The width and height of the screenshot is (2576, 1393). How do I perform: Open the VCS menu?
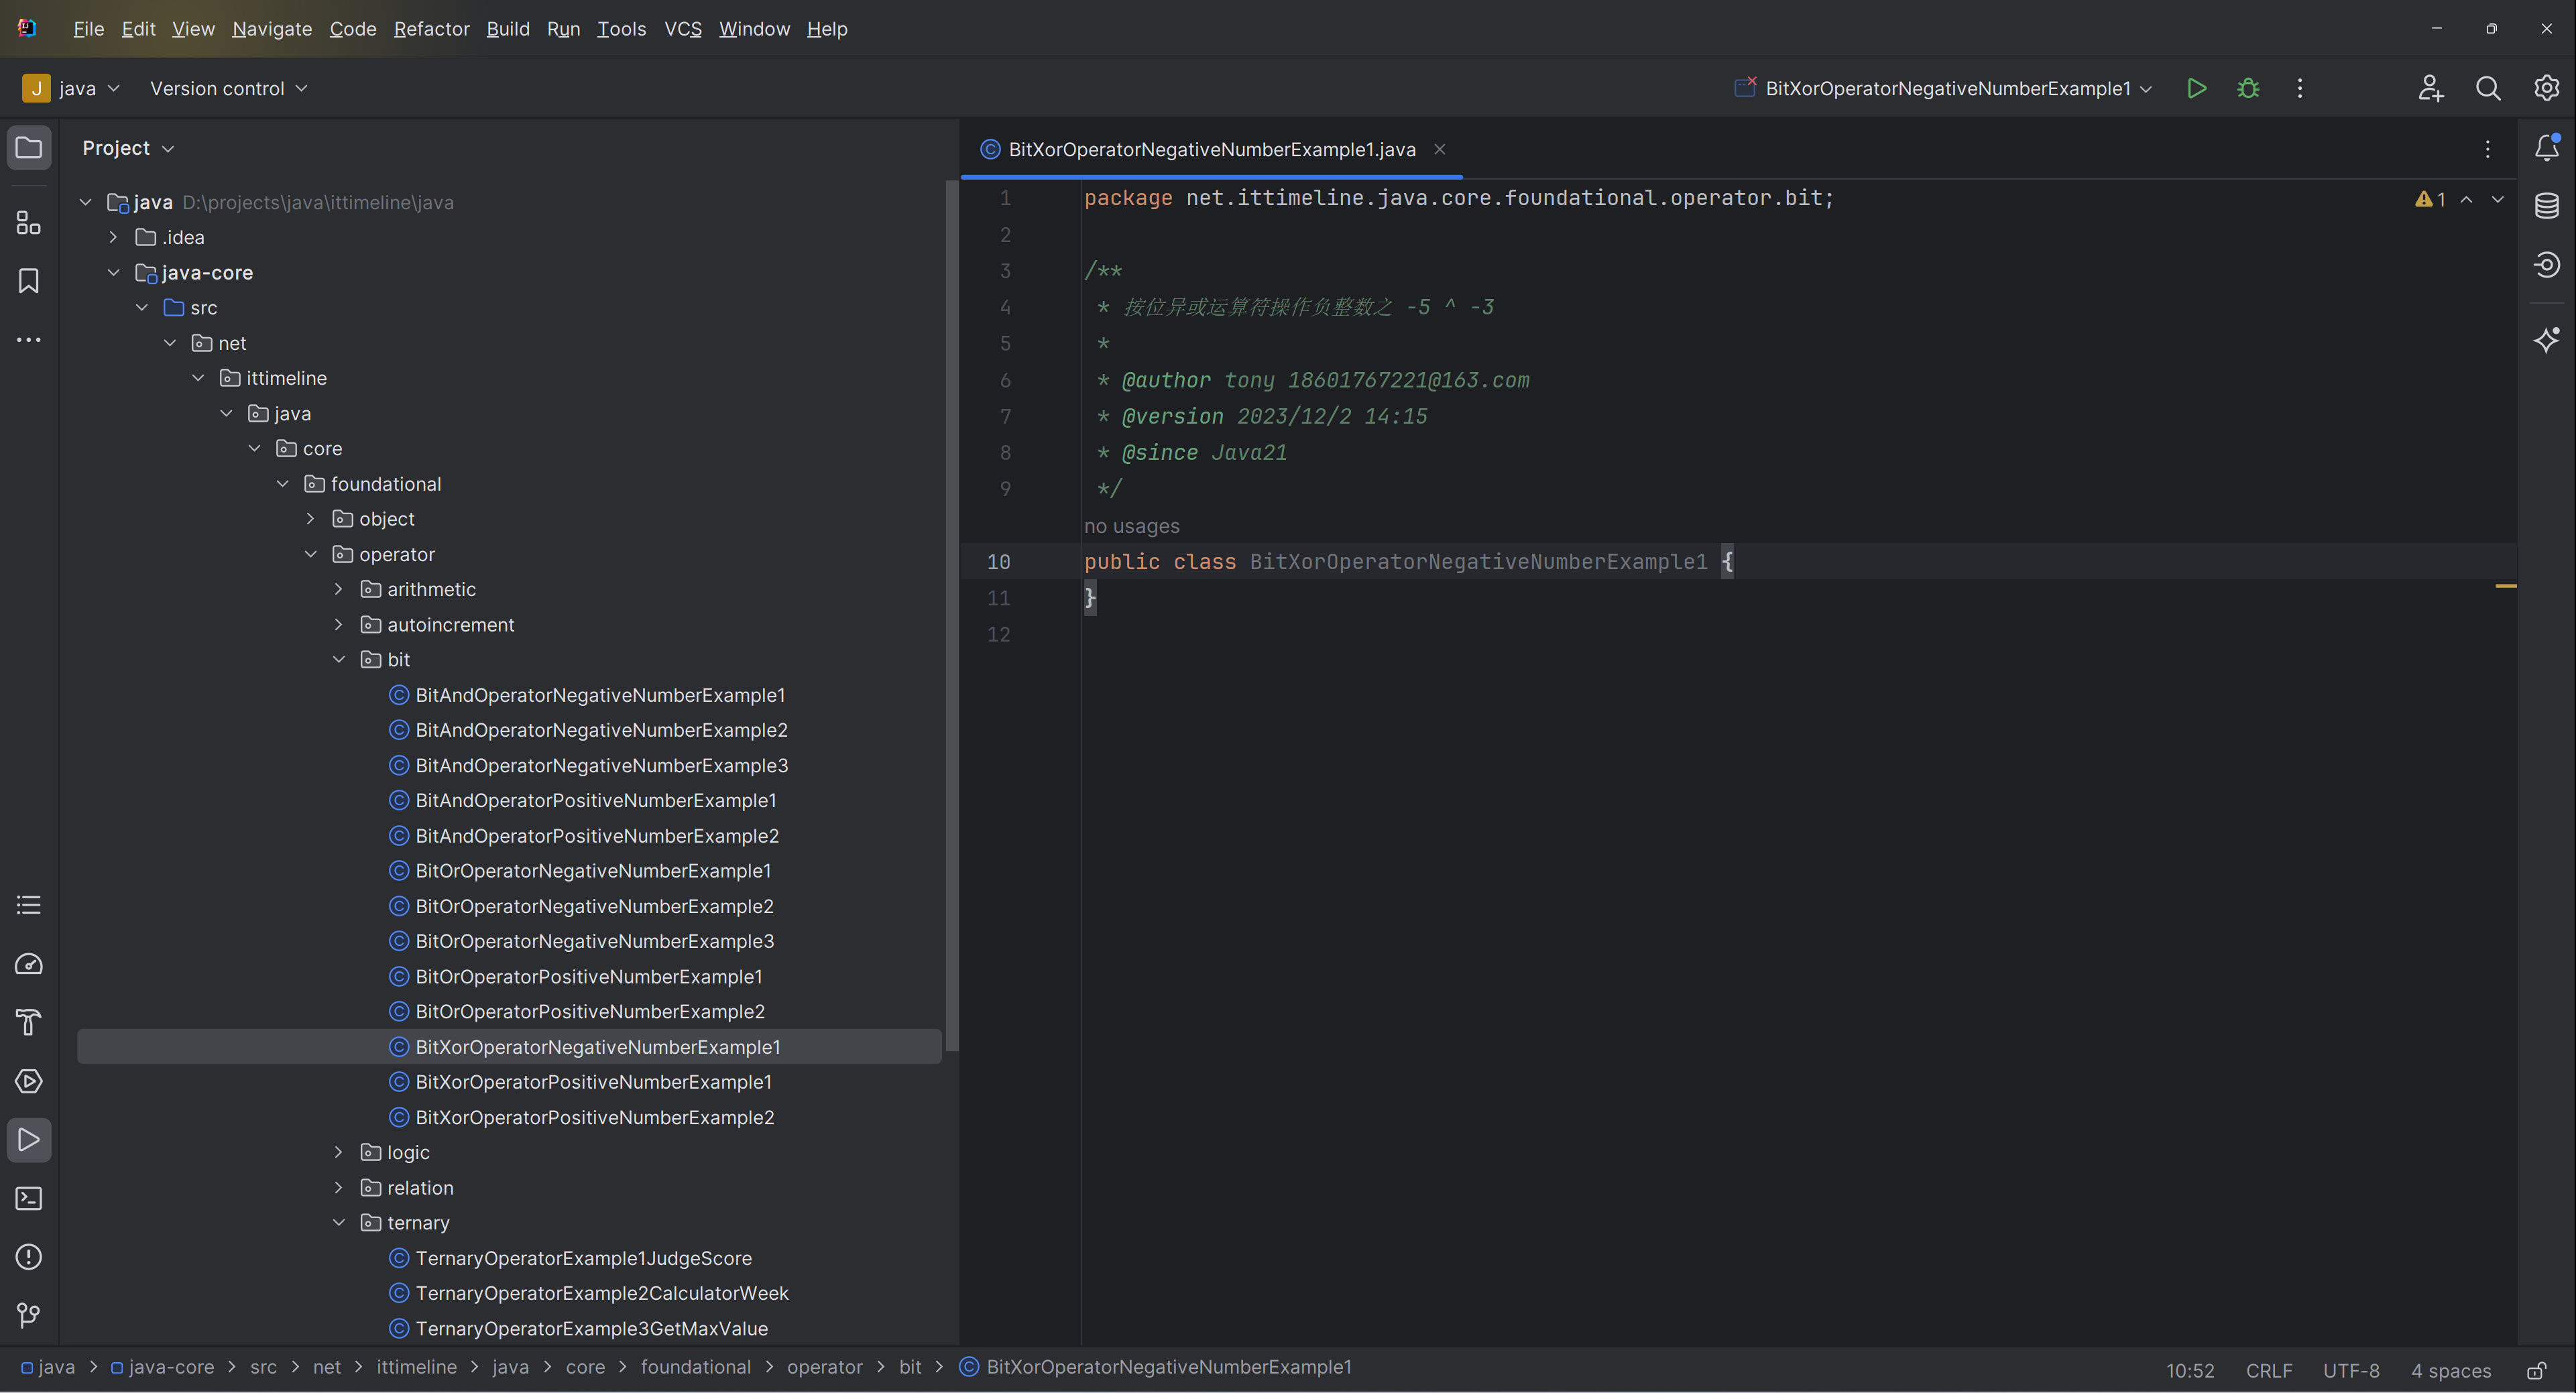tap(683, 29)
